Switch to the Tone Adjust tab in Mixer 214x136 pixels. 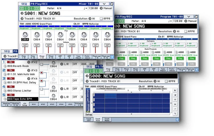click(x=78, y=57)
